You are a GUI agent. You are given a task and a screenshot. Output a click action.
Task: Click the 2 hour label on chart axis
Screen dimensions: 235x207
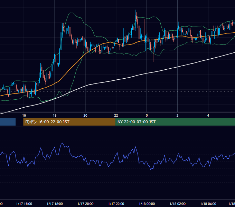point(177,116)
